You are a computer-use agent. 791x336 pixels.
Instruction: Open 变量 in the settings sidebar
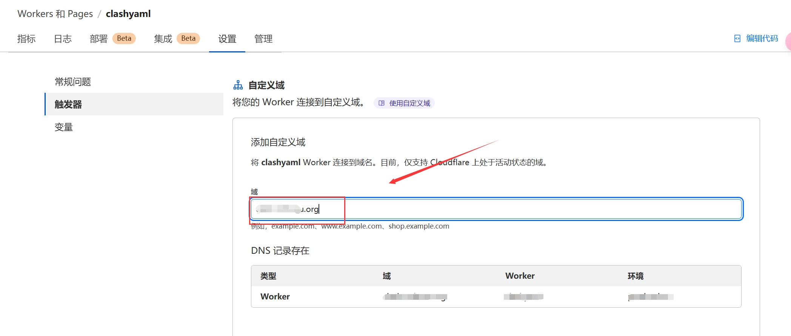point(64,127)
